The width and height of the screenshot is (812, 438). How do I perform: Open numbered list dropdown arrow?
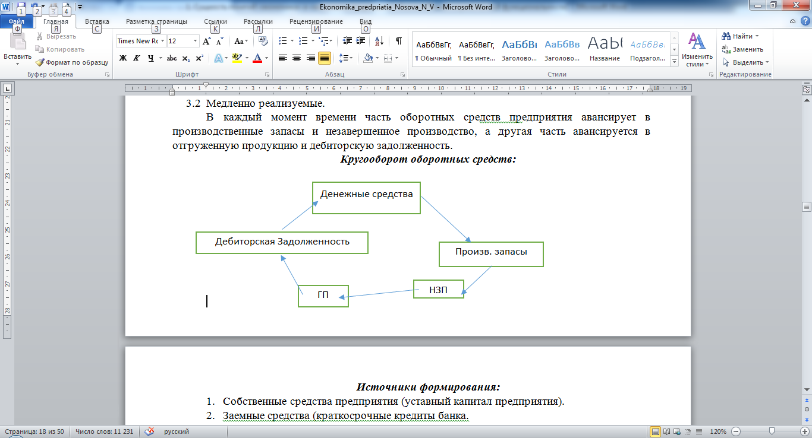point(313,41)
